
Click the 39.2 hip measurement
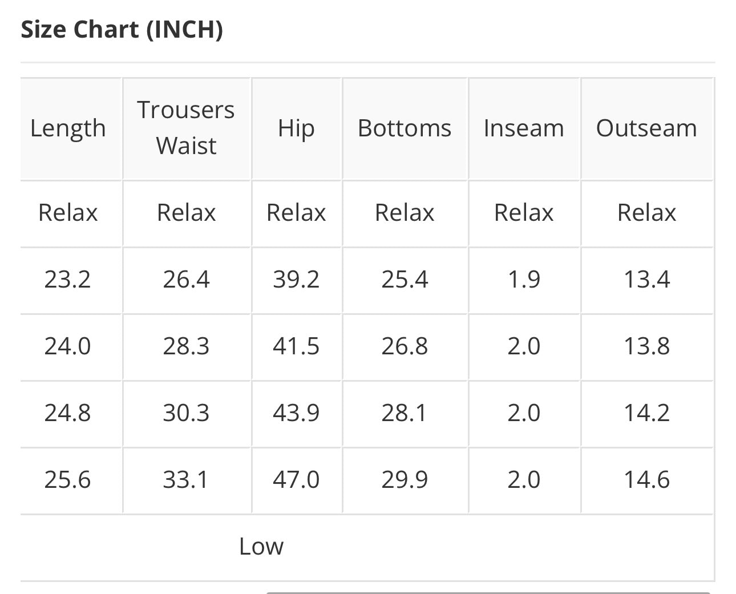click(296, 280)
